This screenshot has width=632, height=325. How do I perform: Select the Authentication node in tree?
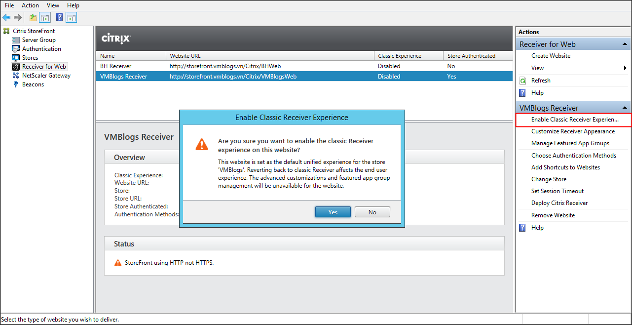pyautogui.click(x=41, y=49)
